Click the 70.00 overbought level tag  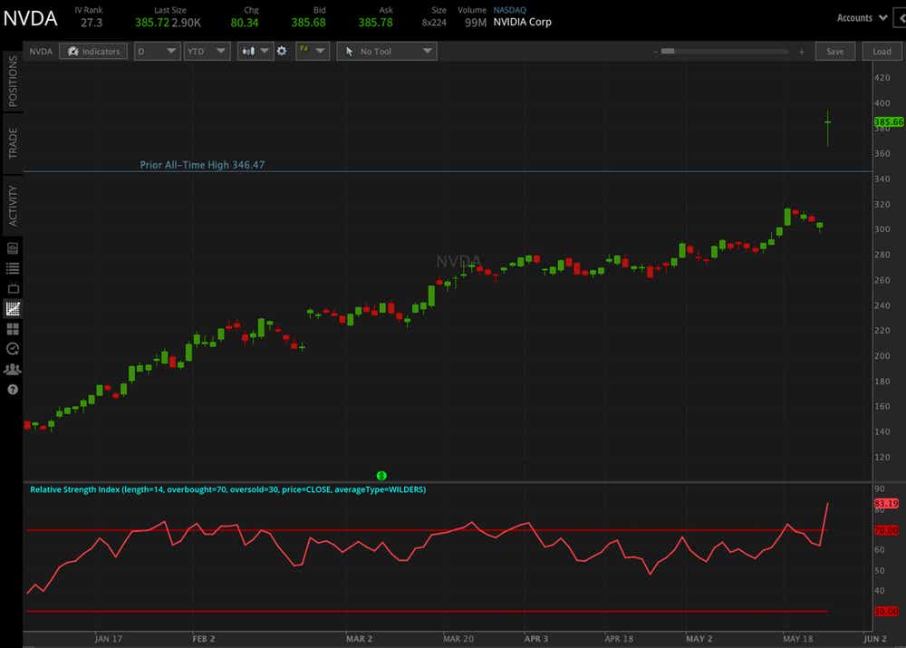point(886,530)
